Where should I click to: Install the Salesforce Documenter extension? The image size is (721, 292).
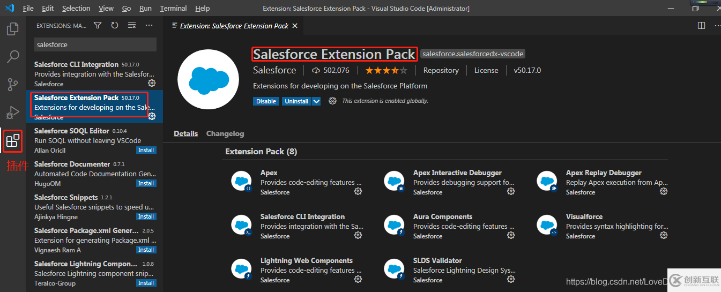[x=146, y=183]
